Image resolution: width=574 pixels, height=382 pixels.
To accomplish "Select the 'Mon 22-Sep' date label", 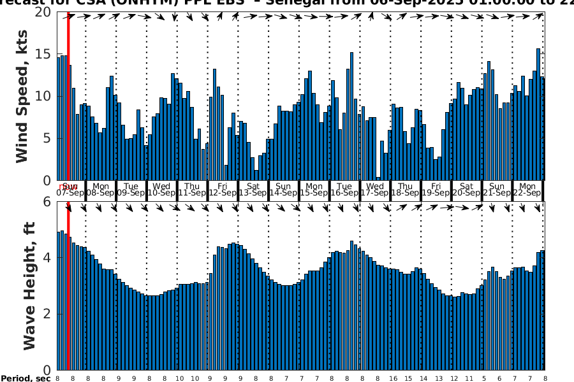I will point(527,189).
